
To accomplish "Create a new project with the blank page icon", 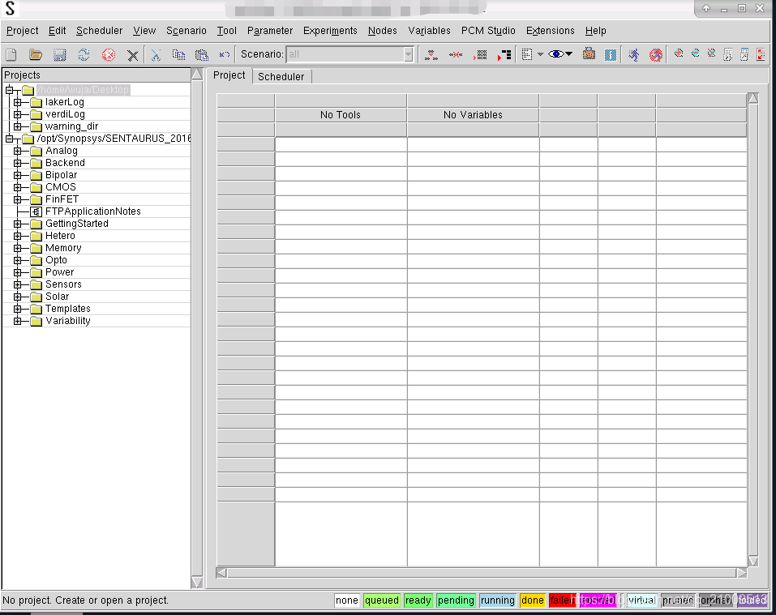I will [x=11, y=54].
